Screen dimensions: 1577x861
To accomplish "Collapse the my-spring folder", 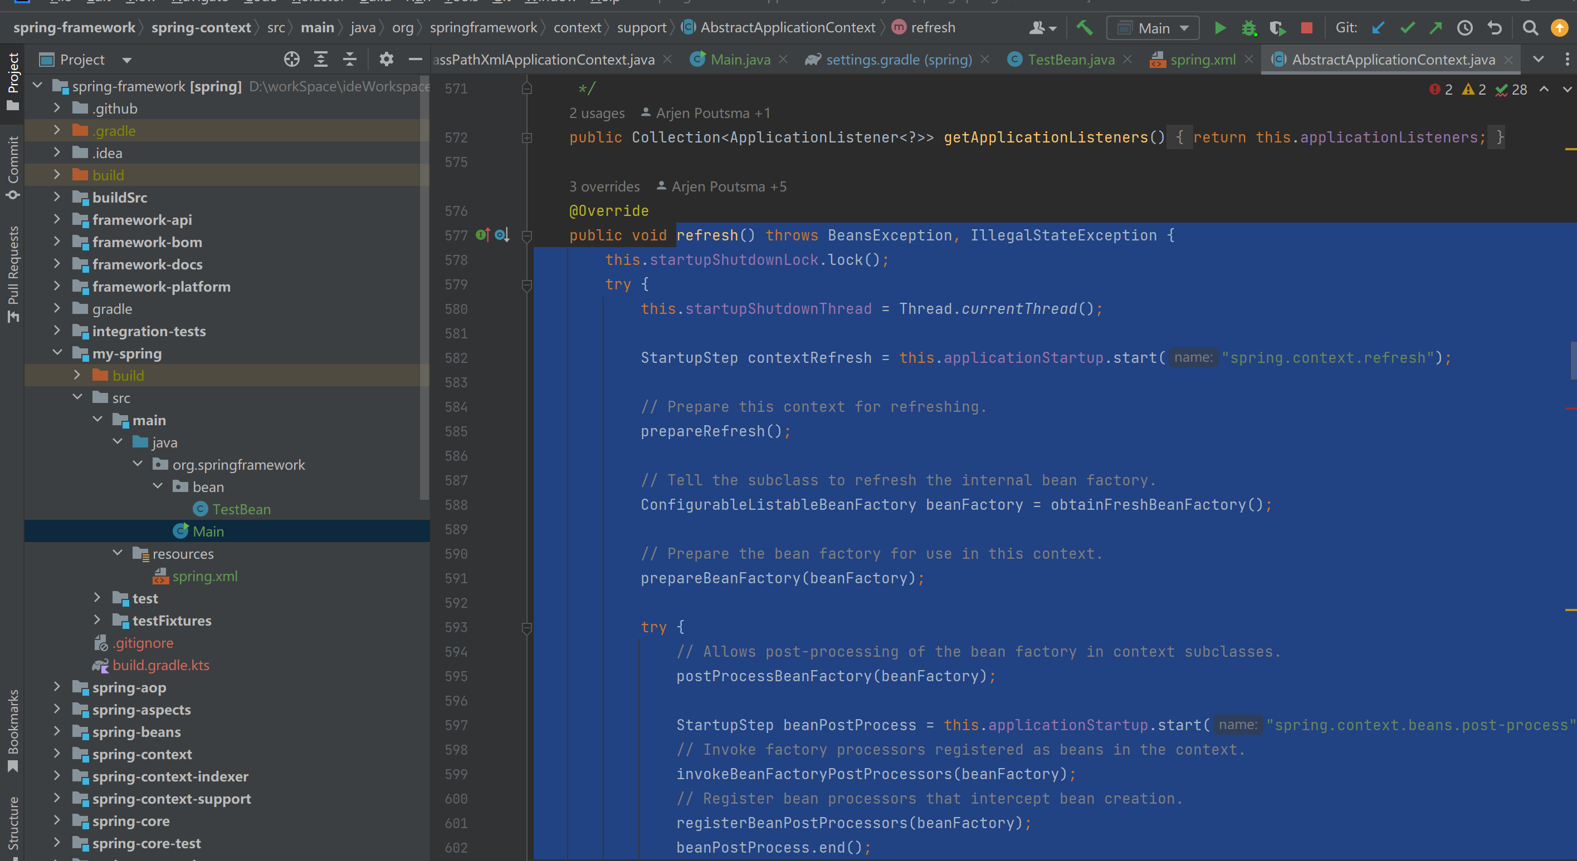I will tap(56, 353).
